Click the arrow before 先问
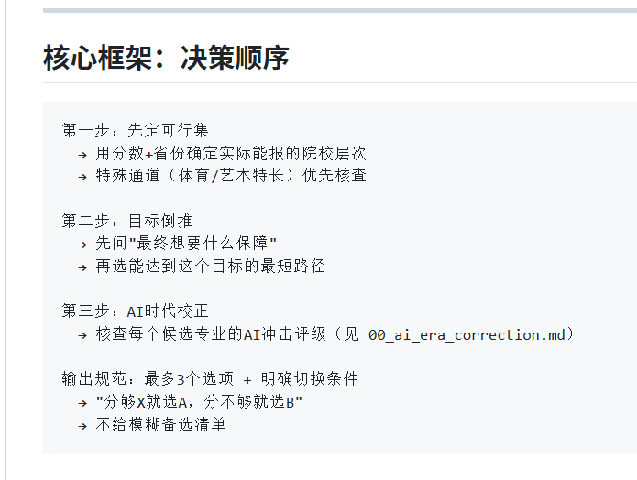 (x=83, y=244)
